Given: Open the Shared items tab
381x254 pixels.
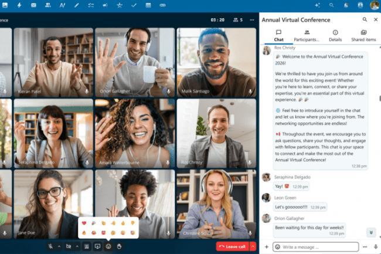Looking at the screenshot, I should [363, 36].
